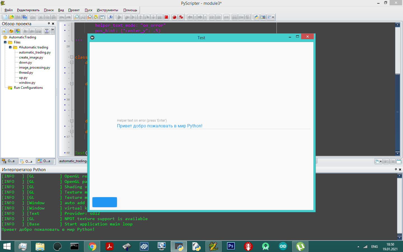Toggle pin on the project explorer panel
The width and height of the screenshot is (403, 252).
click(49, 24)
